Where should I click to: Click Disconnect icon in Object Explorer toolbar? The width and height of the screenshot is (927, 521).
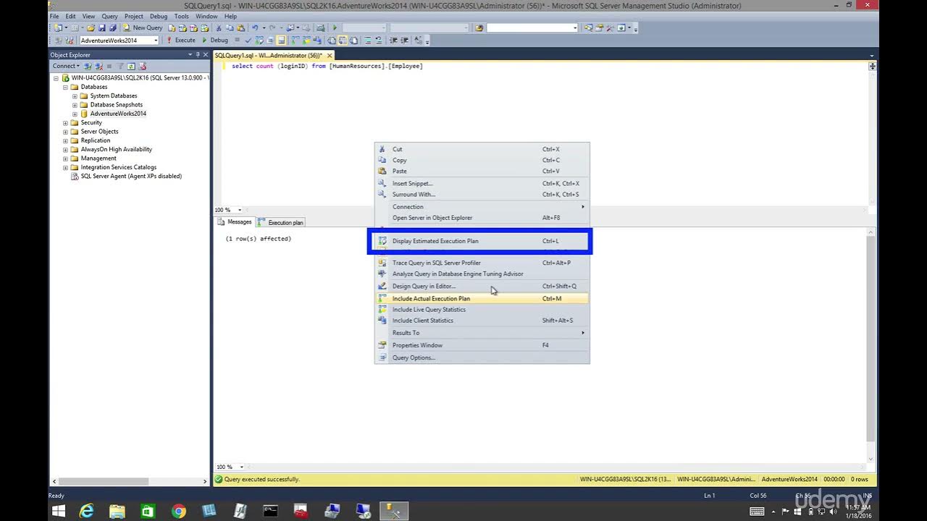[98, 66]
